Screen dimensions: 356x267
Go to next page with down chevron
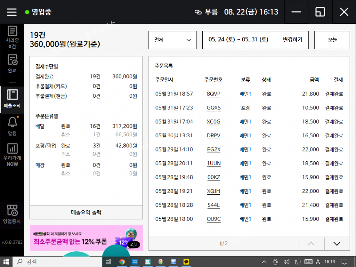coord(337,243)
